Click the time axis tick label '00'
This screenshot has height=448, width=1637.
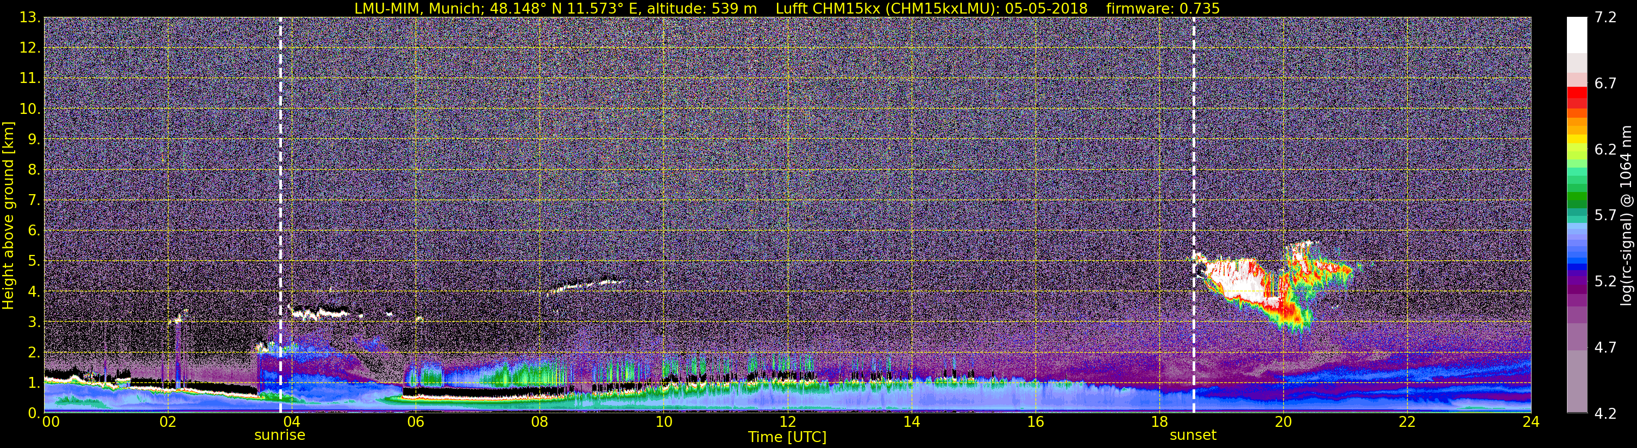[x=50, y=422]
